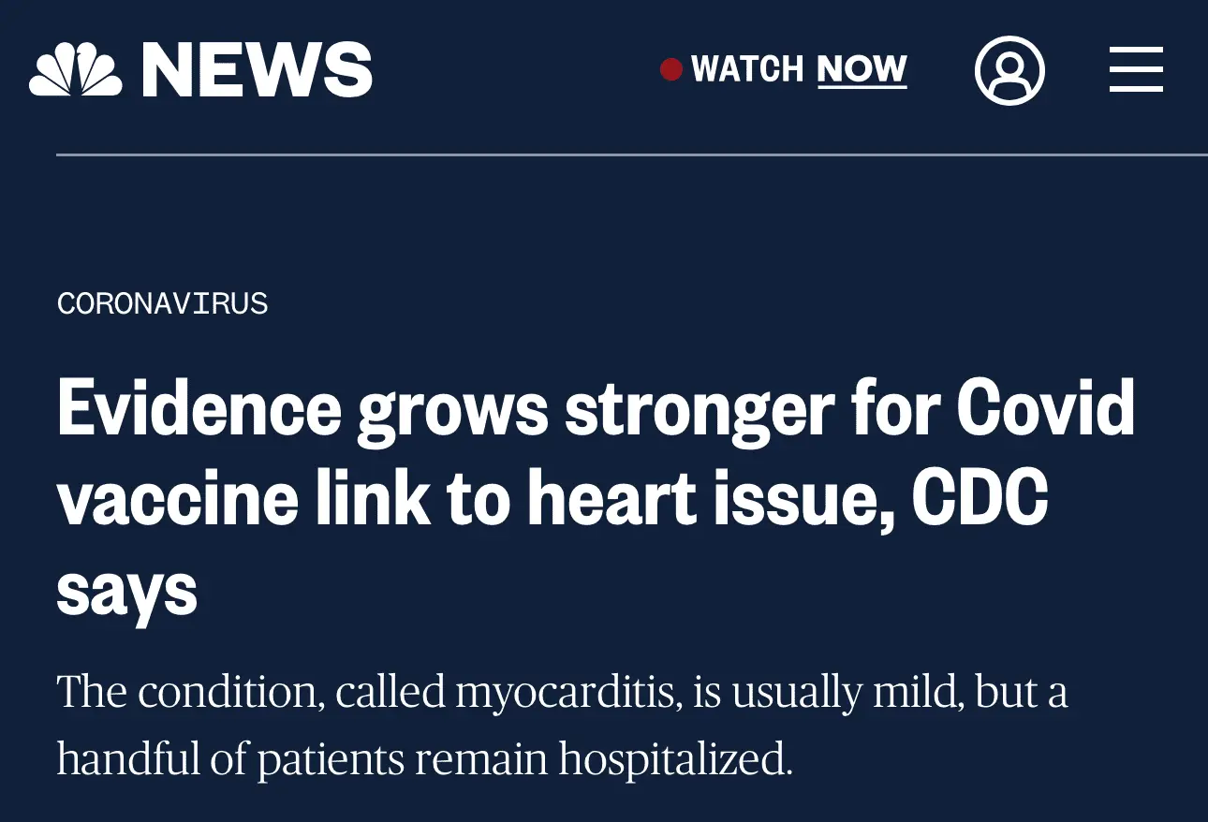Select the CORONAVIRUS category label

(x=162, y=303)
